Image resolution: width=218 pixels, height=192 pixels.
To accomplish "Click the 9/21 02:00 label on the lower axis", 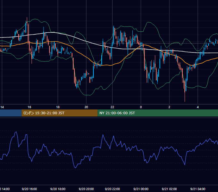I will pos(169,189).
